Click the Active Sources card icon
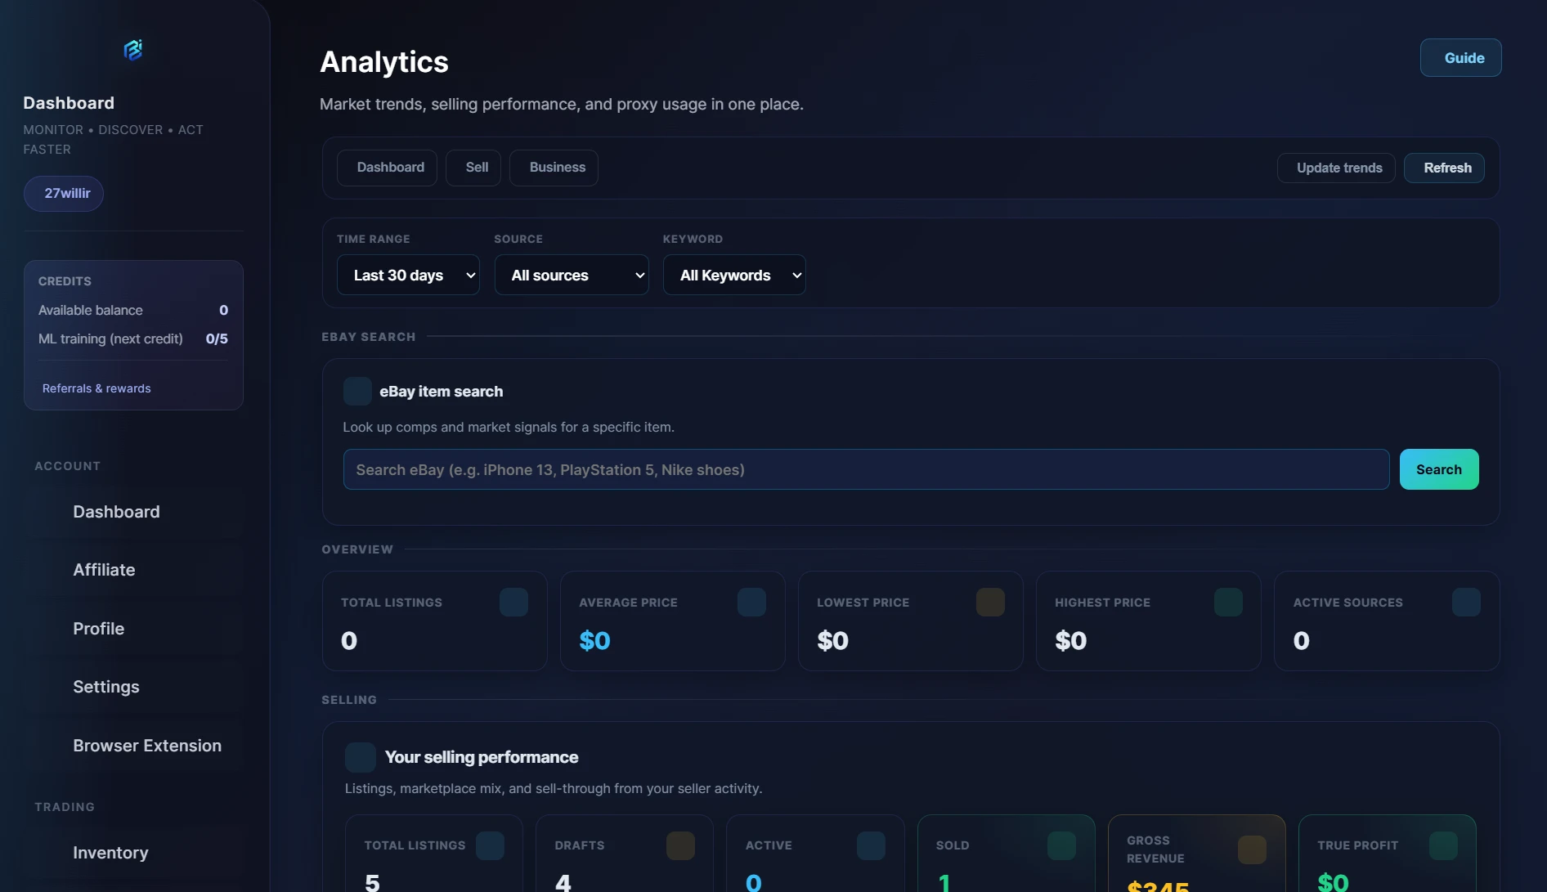Viewport: 1547px width, 892px height. pos(1466,603)
